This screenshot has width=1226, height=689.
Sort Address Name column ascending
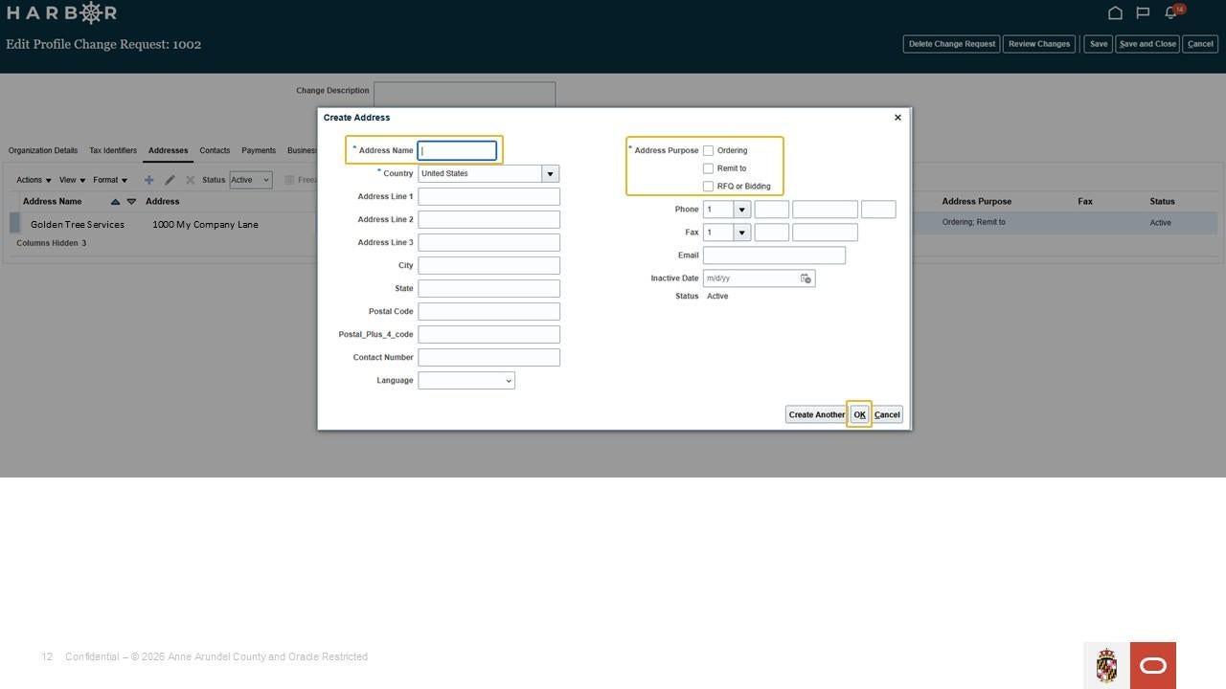coord(116,202)
